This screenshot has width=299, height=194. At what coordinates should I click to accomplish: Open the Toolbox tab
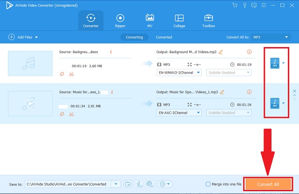pyautogui.click(x=209, y=21)
